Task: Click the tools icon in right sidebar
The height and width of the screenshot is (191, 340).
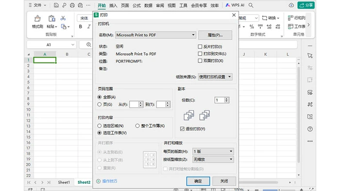Action: [310, 104]
